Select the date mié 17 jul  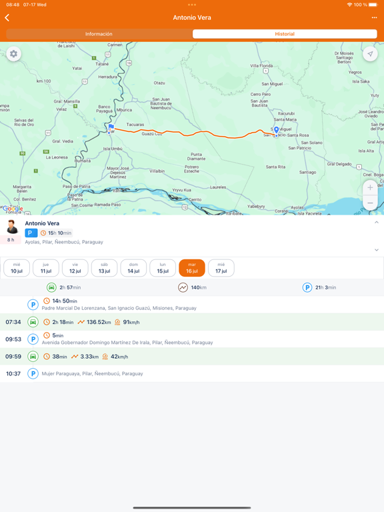(221, 268)
